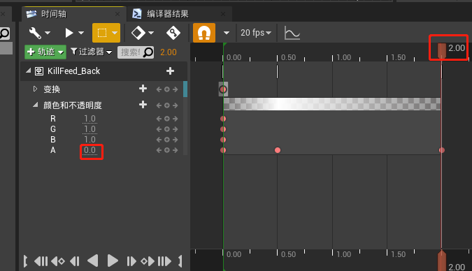Viewport: 472px width, 271px height.
Task: Click the A channel value 0.0
Action: (90, 150)
